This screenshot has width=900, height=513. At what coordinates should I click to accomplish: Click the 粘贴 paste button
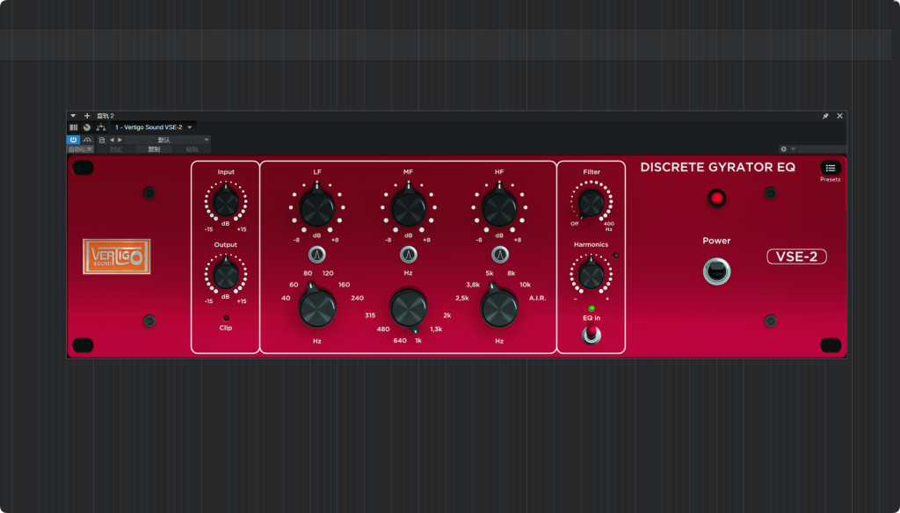192,149
